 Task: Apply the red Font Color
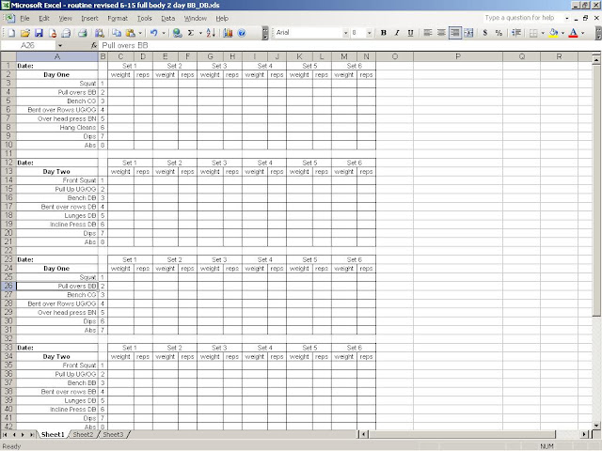point(573,33)
